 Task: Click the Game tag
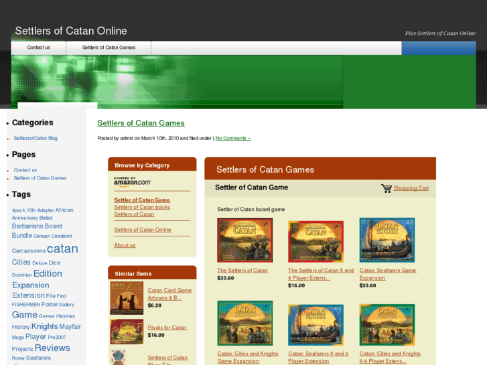25,315
